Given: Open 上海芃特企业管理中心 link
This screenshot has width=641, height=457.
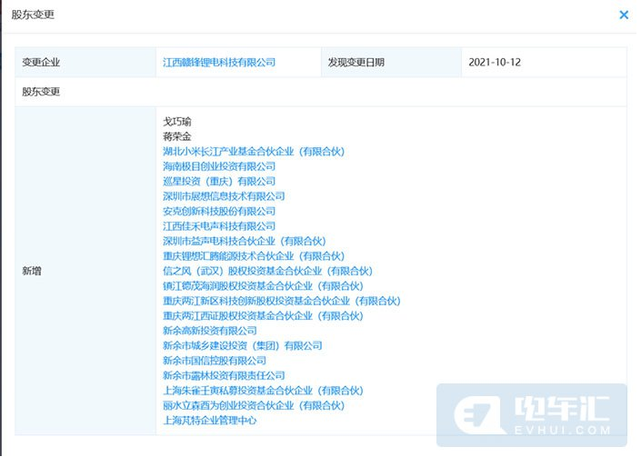Looking at the screenshot, I should point(210,421).
